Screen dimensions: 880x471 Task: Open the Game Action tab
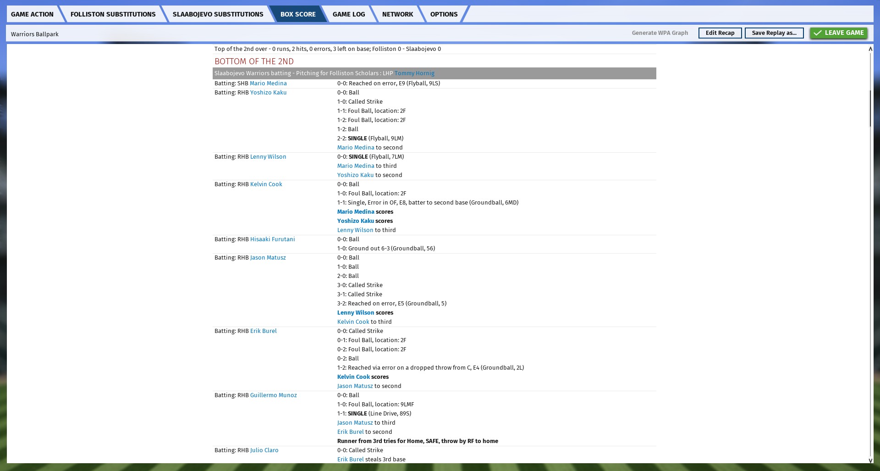pyautogui.click(x=32, y=14)
